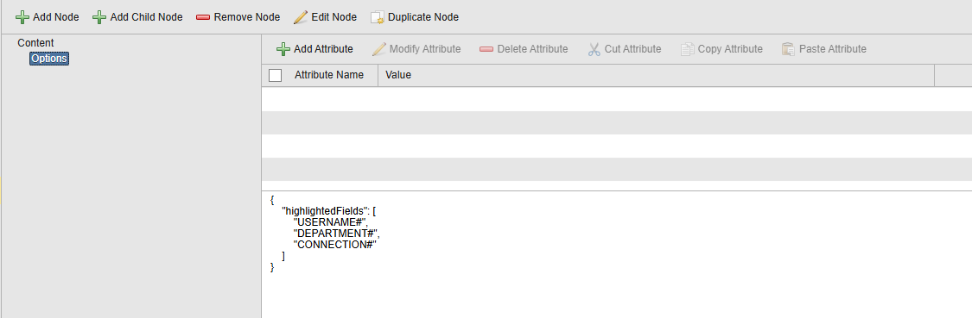Click the "USERNAME#" JSON entry
The image size is (972, 318).
[x=330, y=222]
